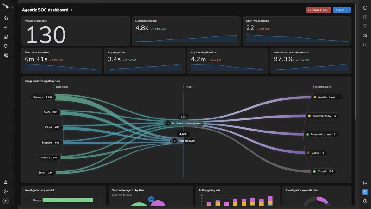
Task: Toggle the side panel layout icon
Action: [365, 17]
